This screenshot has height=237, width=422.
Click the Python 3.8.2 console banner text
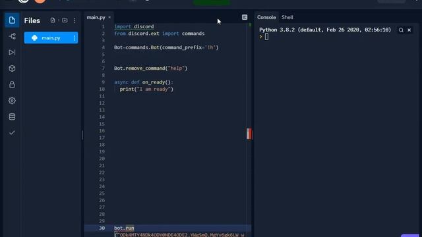tap(325, 30)
